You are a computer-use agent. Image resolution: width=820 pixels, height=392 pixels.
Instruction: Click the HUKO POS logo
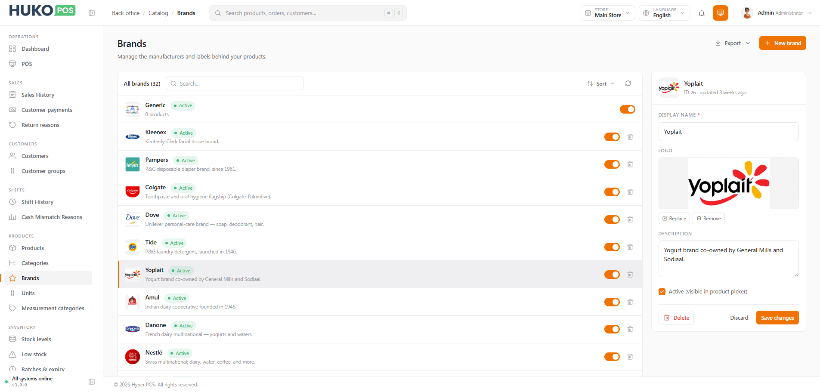tap(42, 11)
